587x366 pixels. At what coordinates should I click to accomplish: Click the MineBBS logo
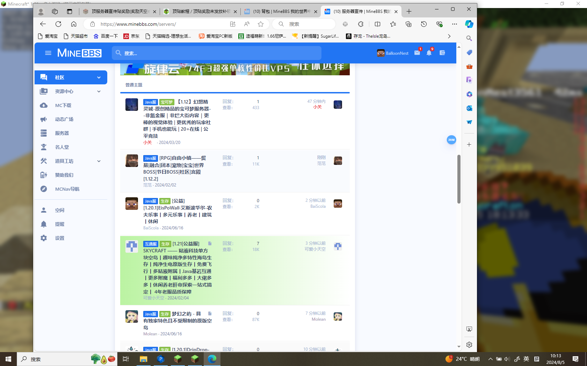coord(79,53)
